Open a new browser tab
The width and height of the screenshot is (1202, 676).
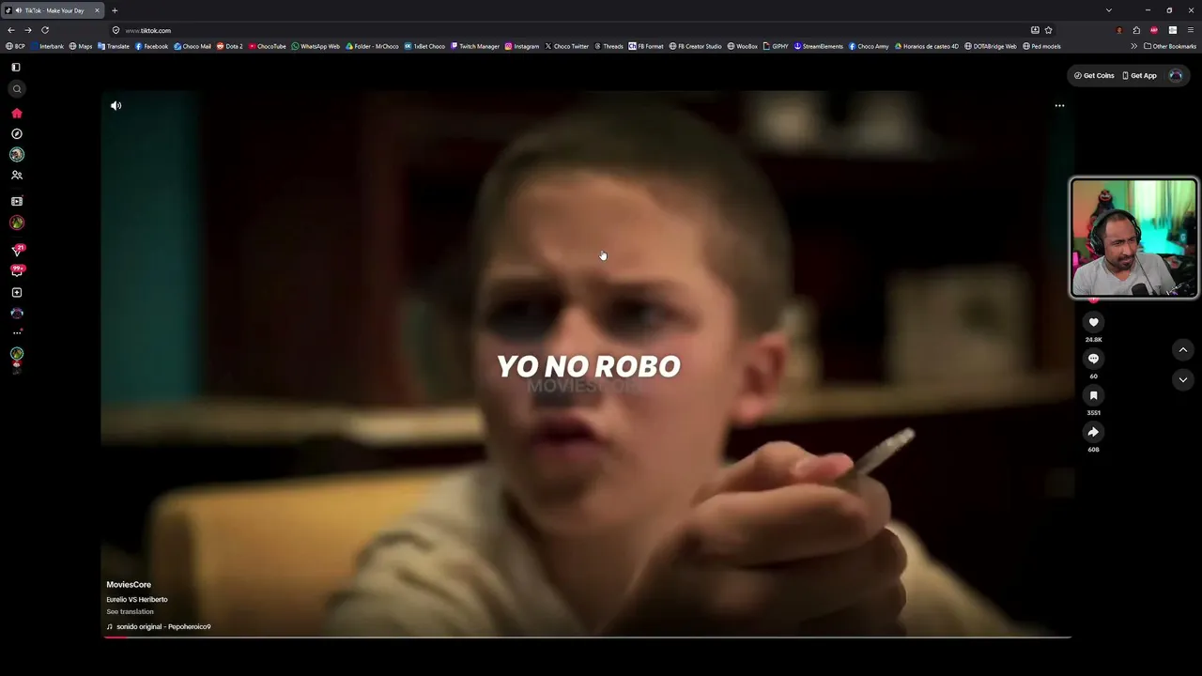tap(115, 10)
